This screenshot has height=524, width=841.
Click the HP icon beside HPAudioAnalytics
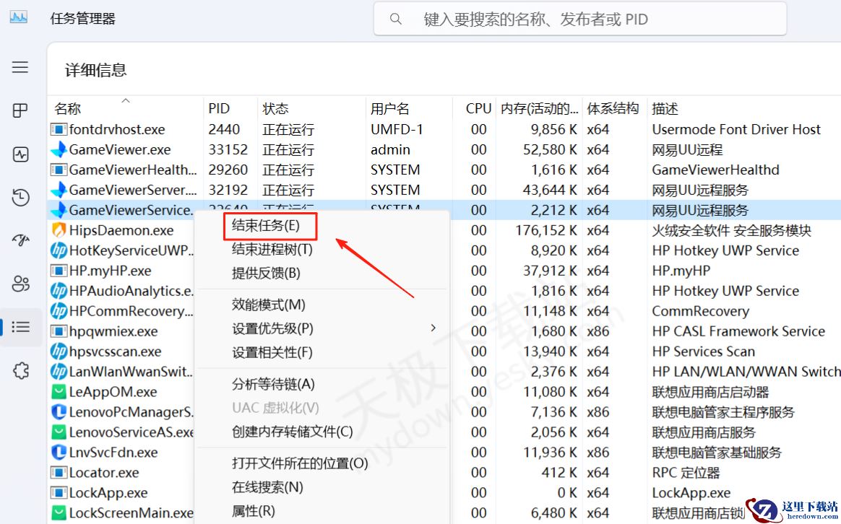pos(59,291)
